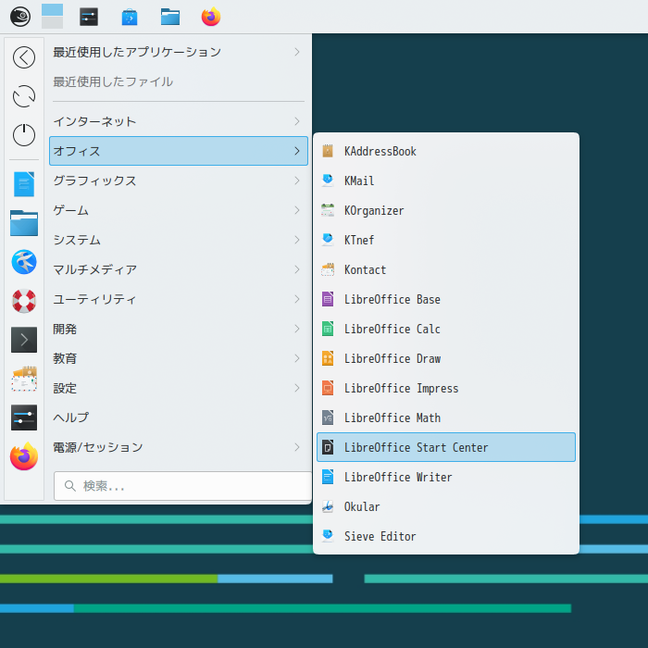Switch virtual desktops with the pager widget
This screenshot has width=648, height=648.
(53, 17)
